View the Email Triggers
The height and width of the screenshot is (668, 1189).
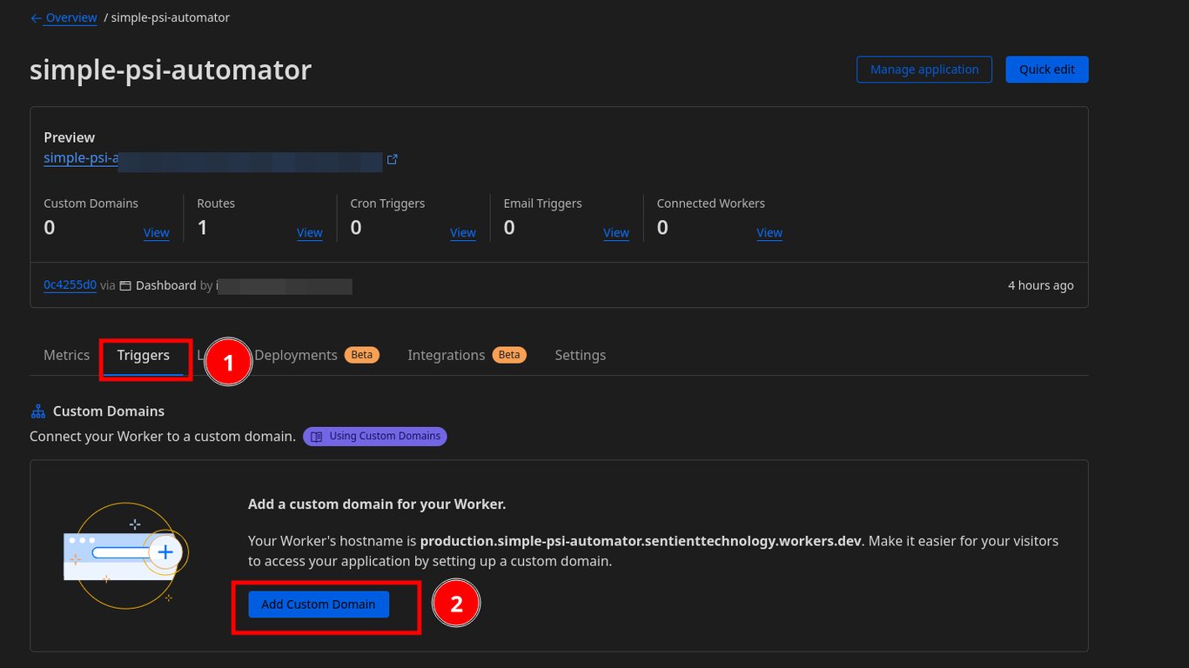tap(616, 232)
